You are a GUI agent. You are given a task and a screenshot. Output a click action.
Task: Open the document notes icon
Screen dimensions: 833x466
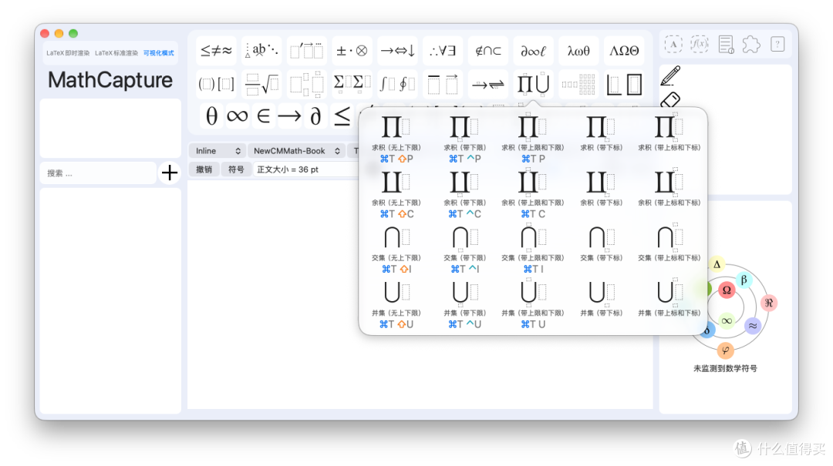coord(726,44)
